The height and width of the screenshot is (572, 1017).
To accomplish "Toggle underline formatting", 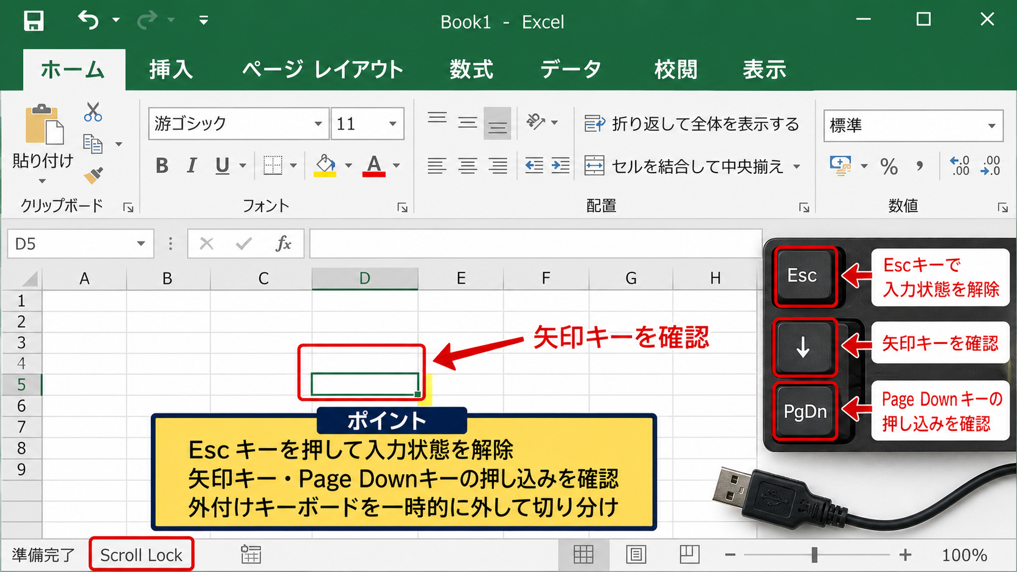I will [x=223, y=165].
